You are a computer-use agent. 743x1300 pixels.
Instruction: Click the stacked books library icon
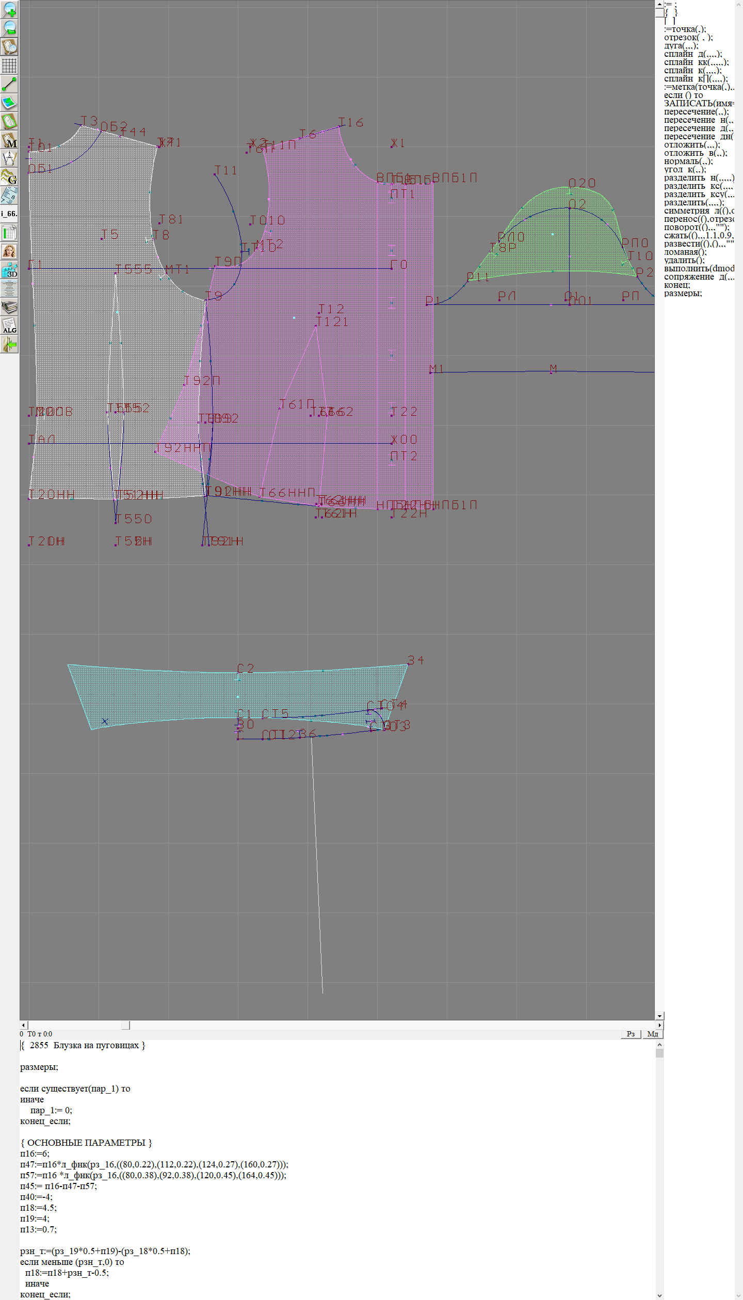[x=9, y=307]
